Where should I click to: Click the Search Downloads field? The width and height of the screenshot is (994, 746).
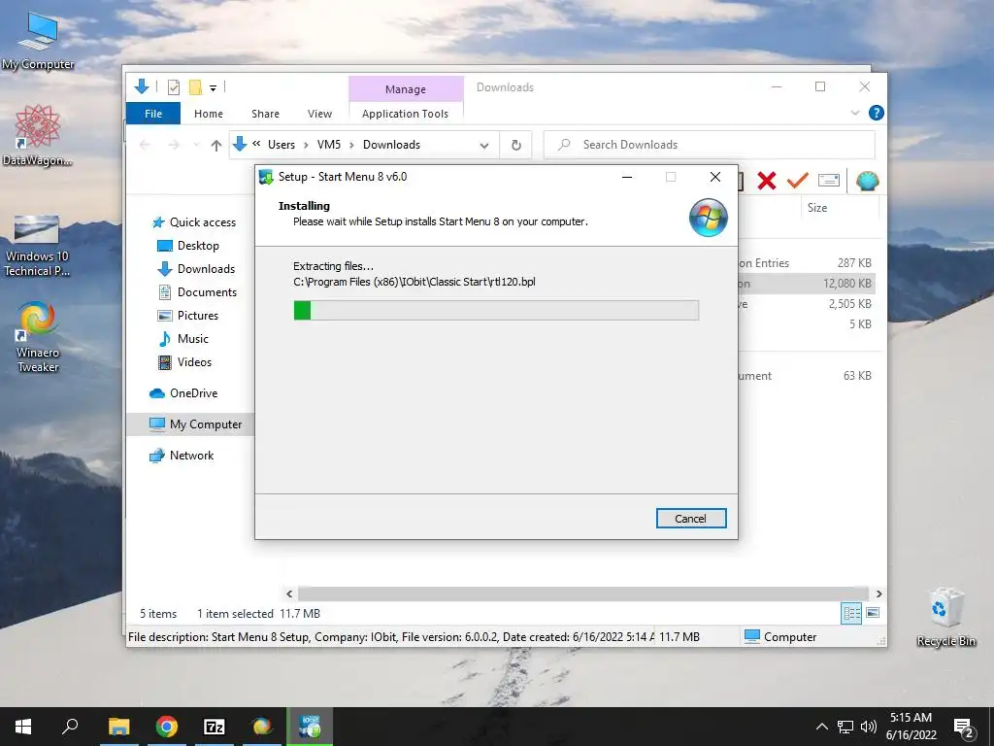[710, 145]
